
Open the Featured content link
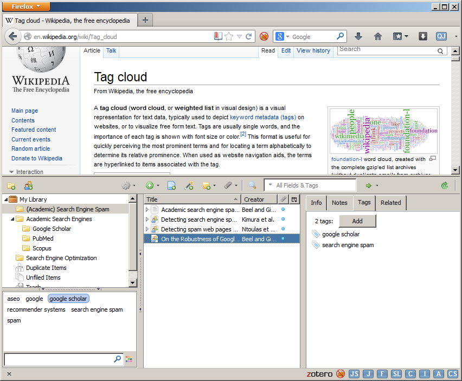point(34,130)
